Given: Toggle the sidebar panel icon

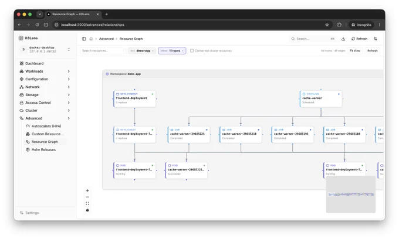Looking at the screenshot, I should (x=84, y=39).
